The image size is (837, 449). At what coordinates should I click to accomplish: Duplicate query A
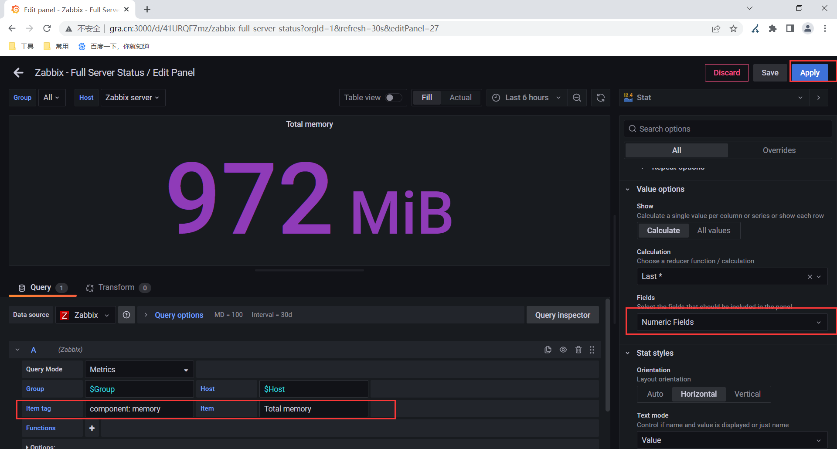[x=548, y=350]
